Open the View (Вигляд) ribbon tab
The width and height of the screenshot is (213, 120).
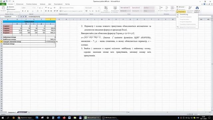click(x=67, y=4)
